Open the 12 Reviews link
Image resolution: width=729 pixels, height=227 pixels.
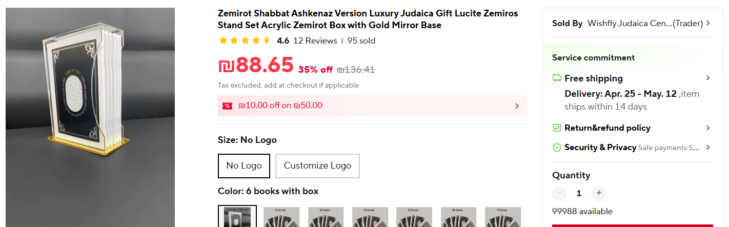pos(315,41)
